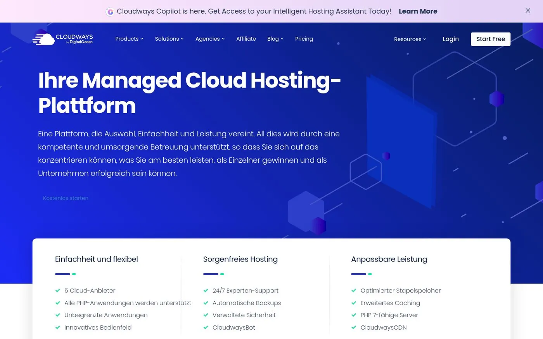Screen dimensions: 543x339
Task: Click the Cloudways Copilot is here announcement text
Action: 254,11
